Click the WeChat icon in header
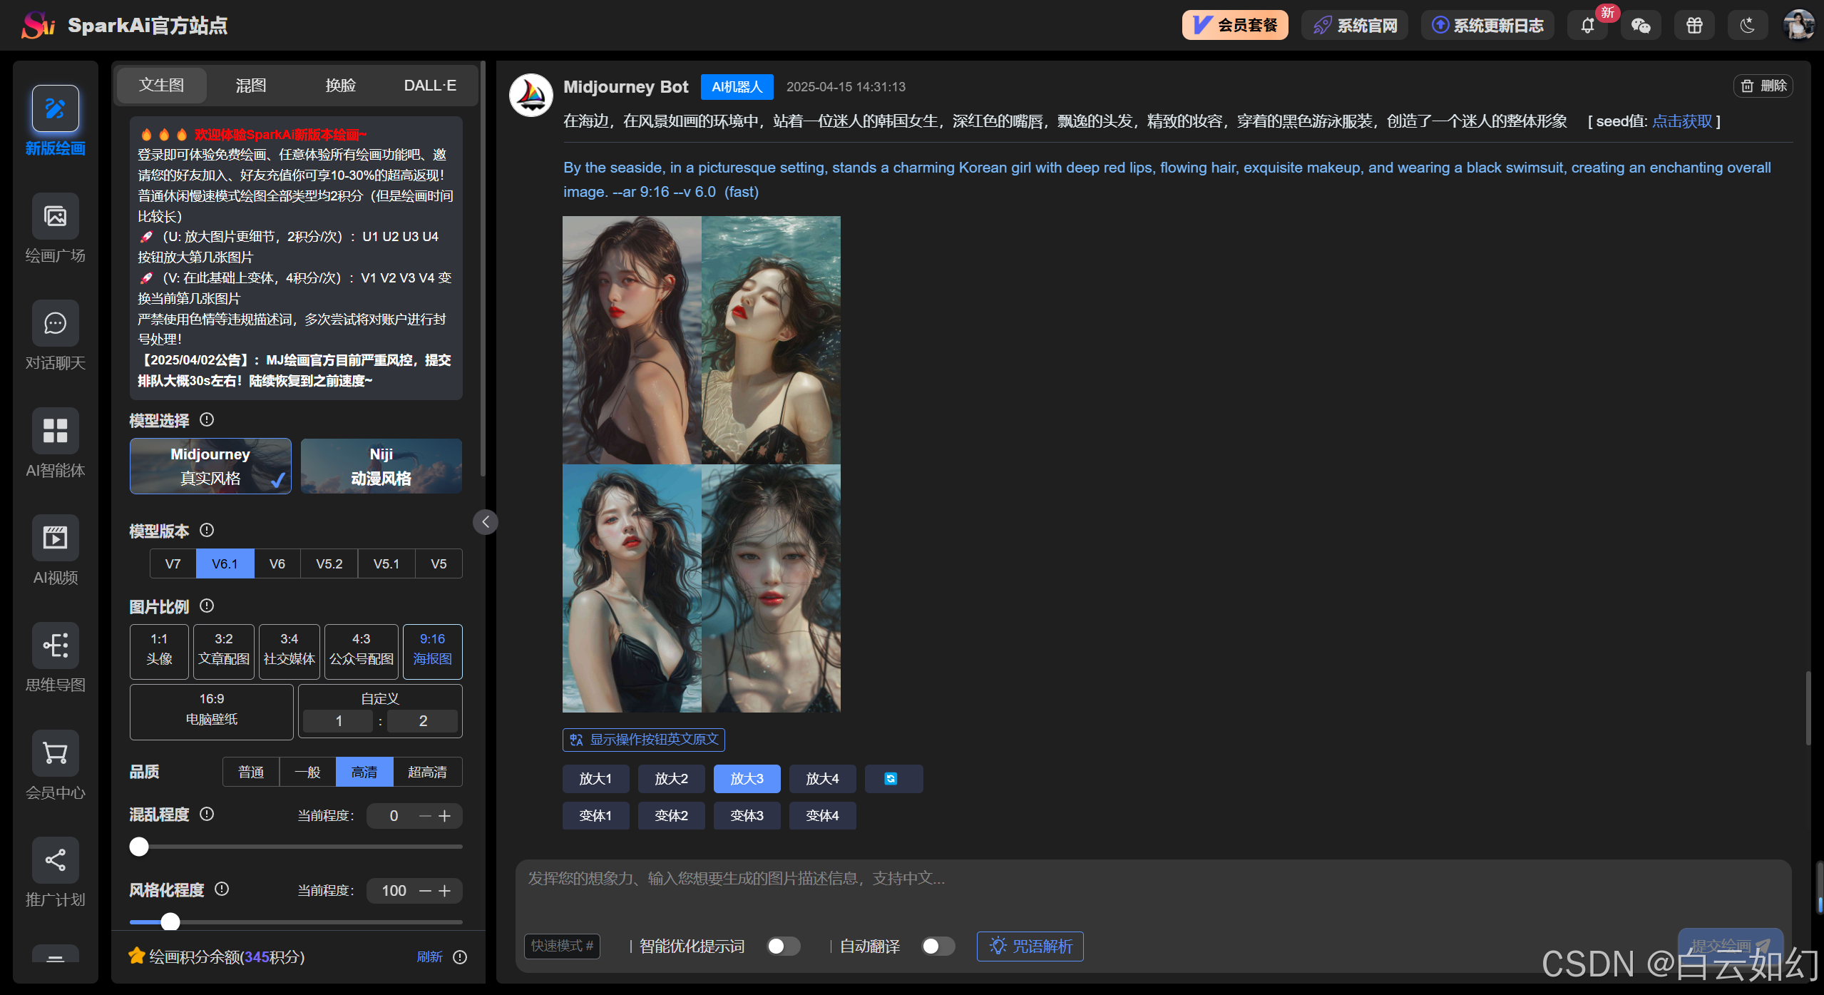This screenshot has height=995, width=1824. (x=1641, y=26)
